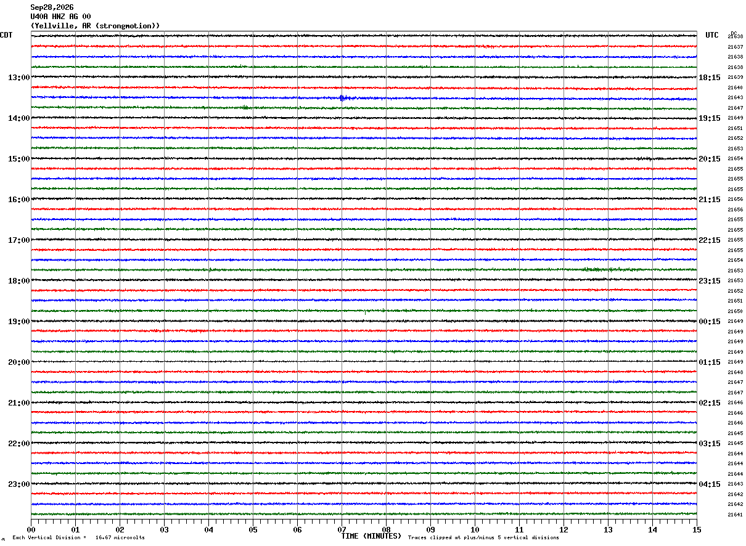The image size is (746, 546).
Task: Click the Each Vertical Division microvolts note
Action: [x=79, y=537]
